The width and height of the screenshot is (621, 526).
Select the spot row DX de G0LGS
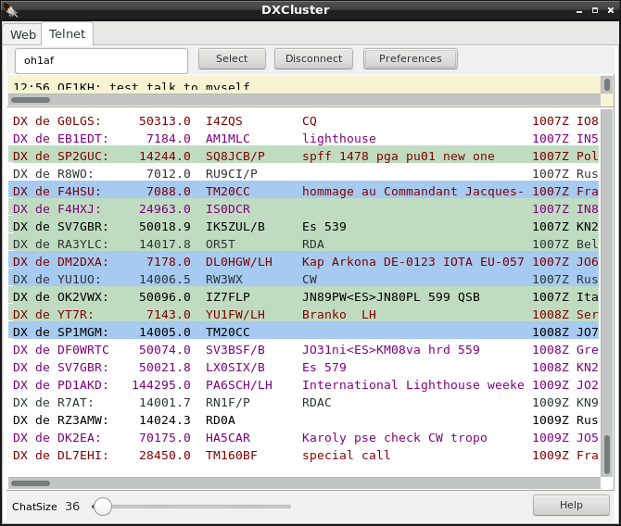[x=303, y=121]
